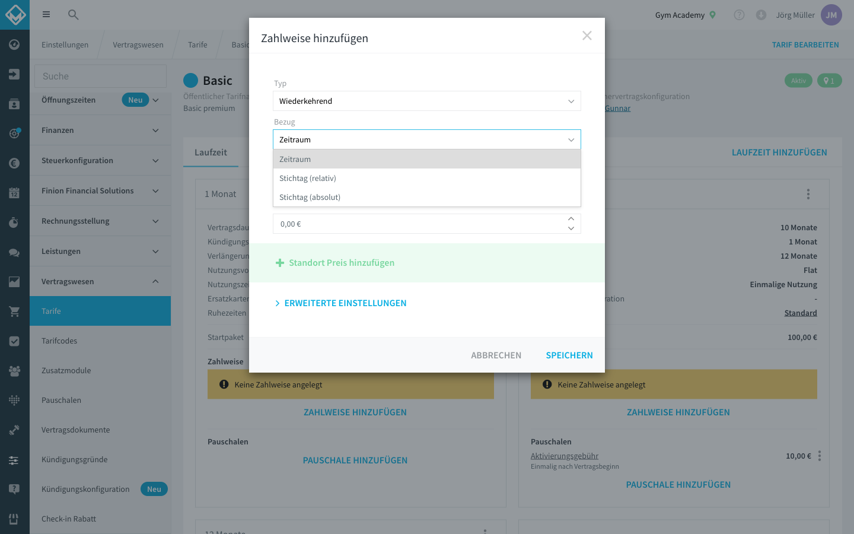Choose Stichtag (absolut) option
This screenshot has height=534, width=854.
click(427, 197)
